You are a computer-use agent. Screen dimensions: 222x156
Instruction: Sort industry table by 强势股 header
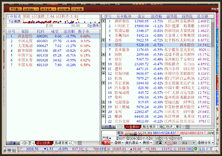171,16
